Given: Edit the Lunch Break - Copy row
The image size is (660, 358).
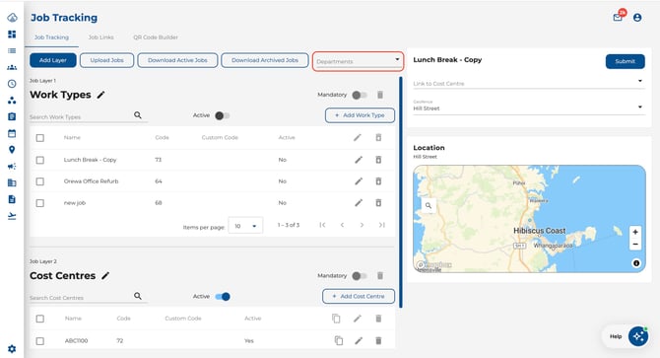Looking at the screenshot, I should click(359, 160).
